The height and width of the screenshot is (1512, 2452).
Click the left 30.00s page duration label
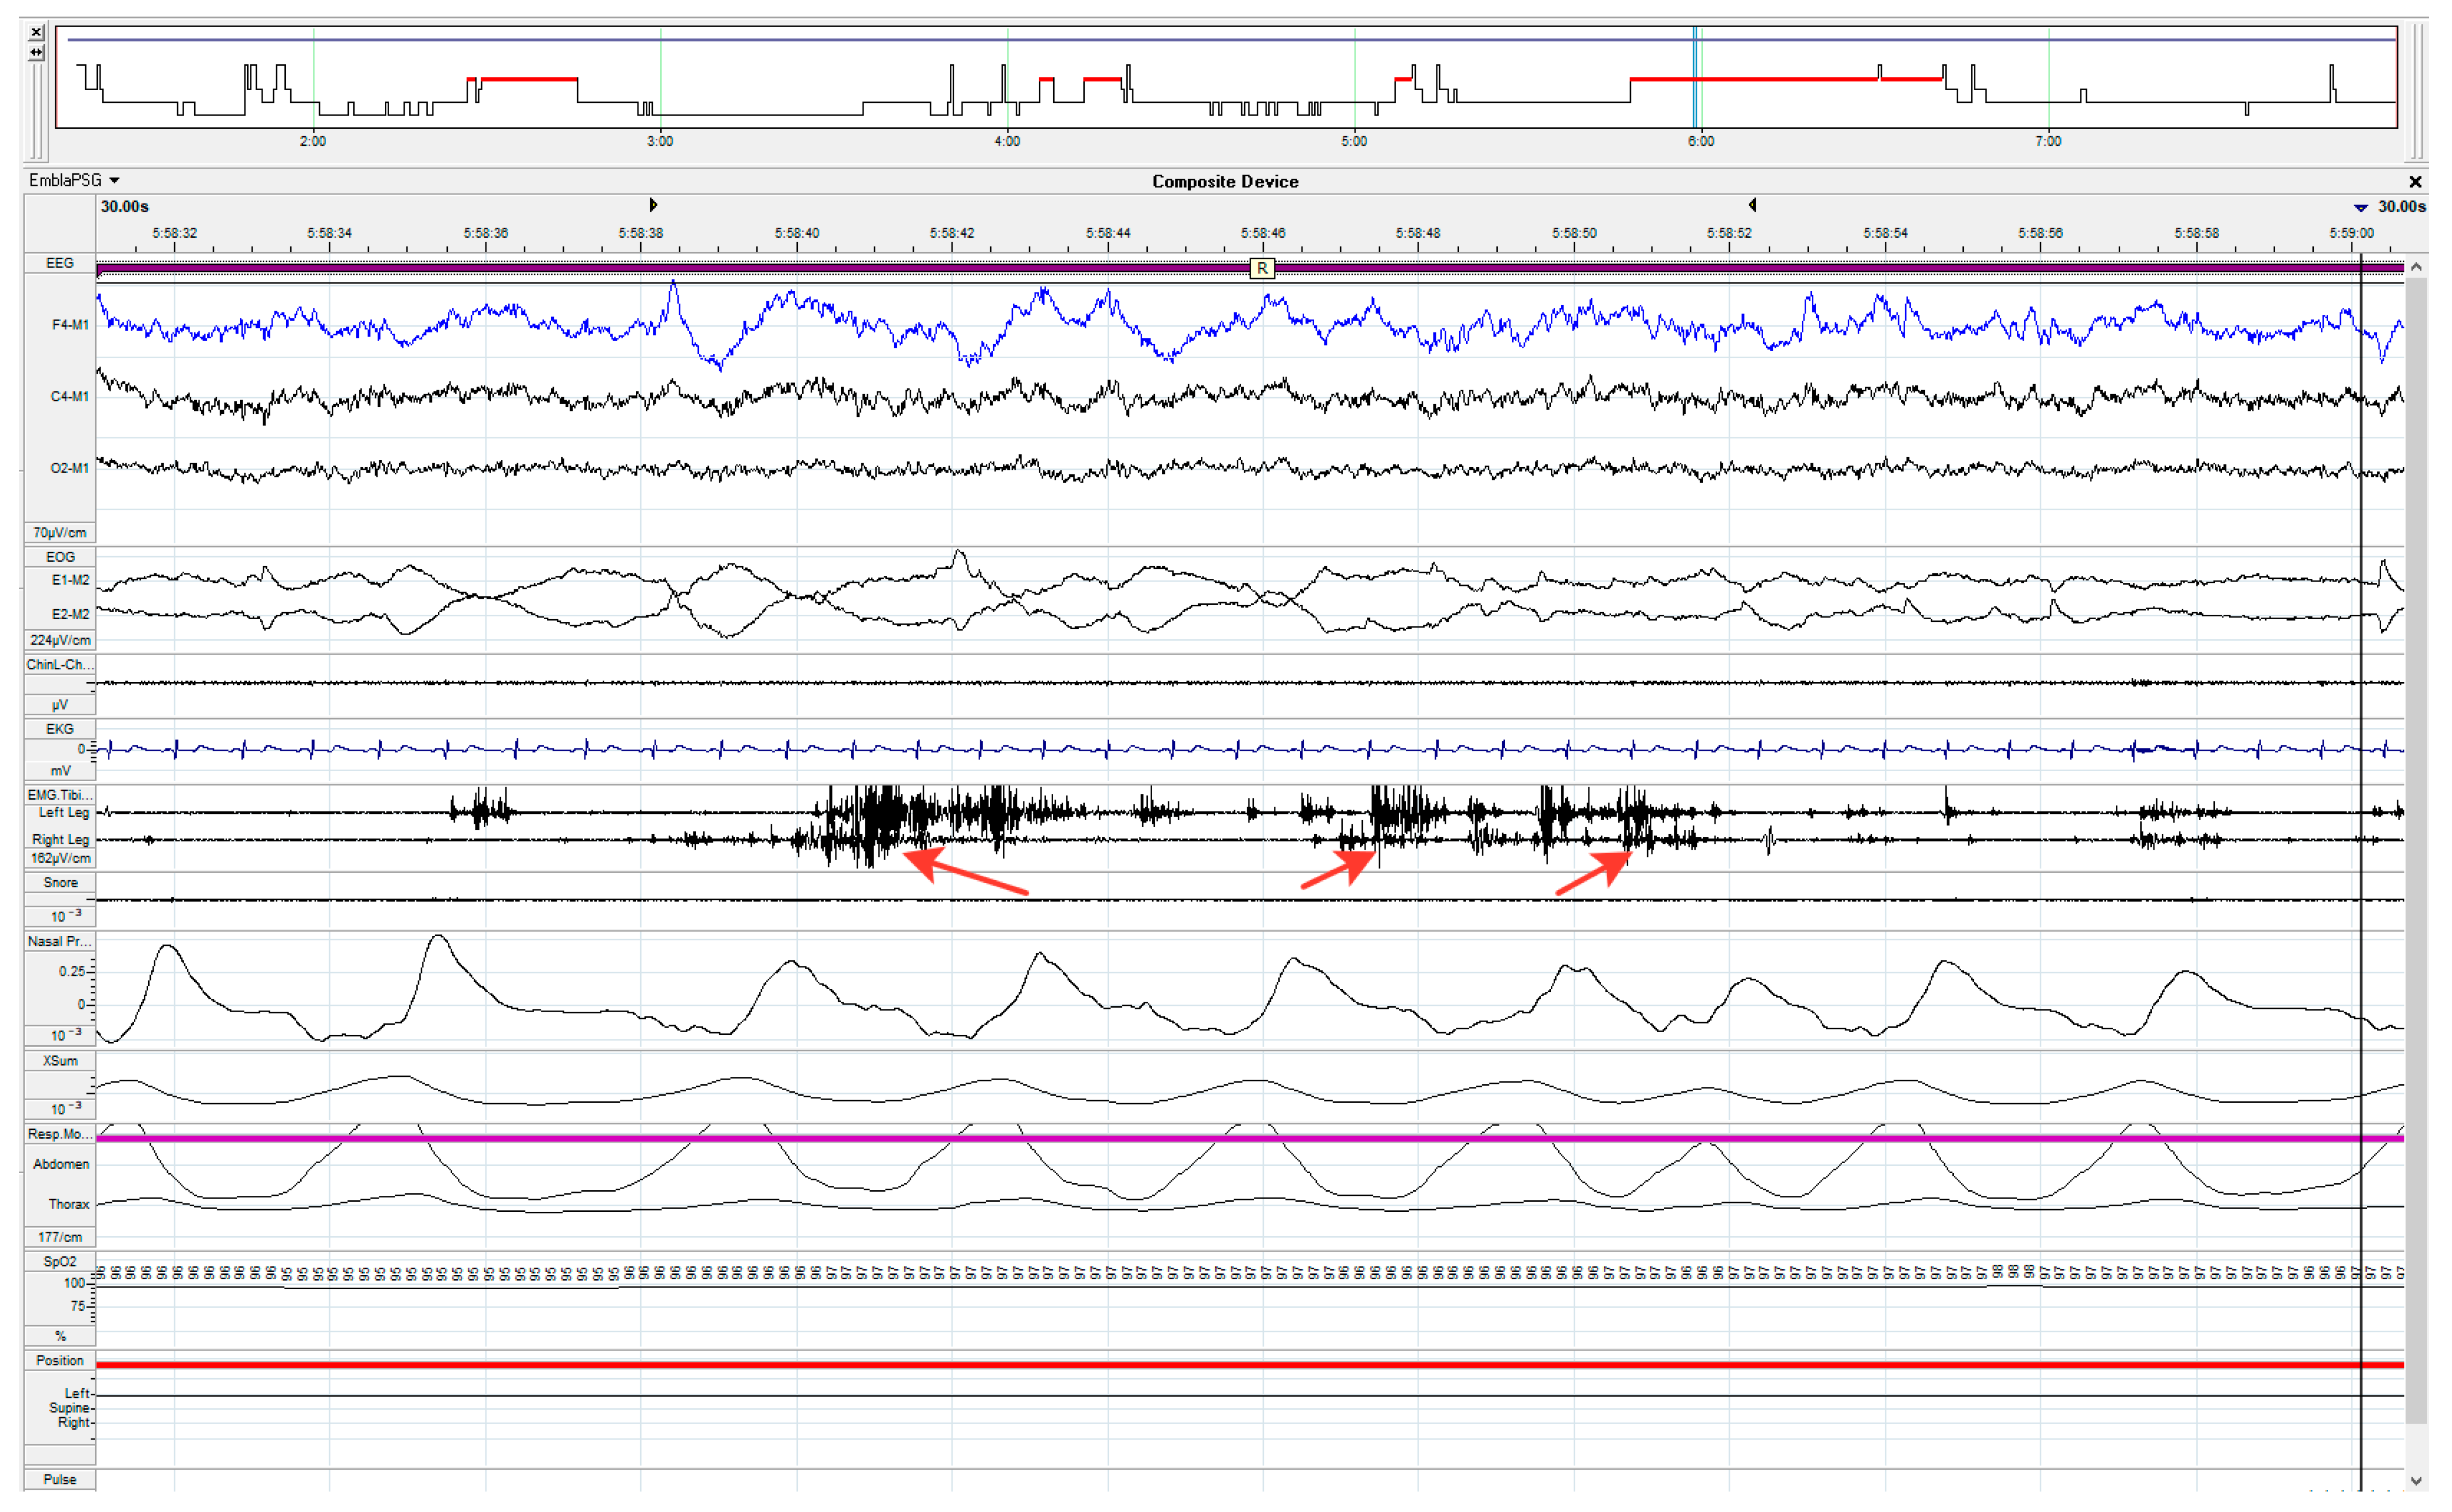(x=125, y=207)
